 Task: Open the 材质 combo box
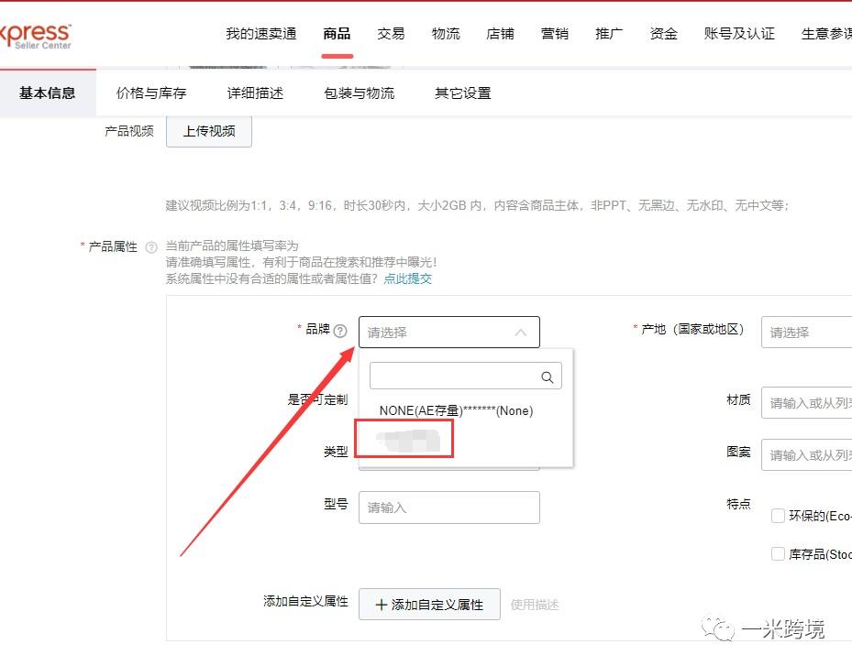pos(807,402)
